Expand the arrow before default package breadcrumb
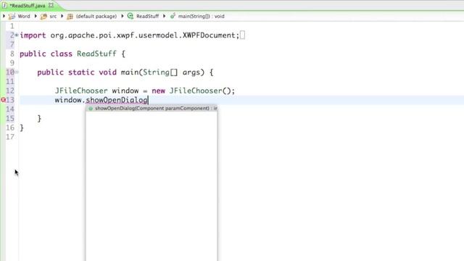 click(x=62, y=16)
